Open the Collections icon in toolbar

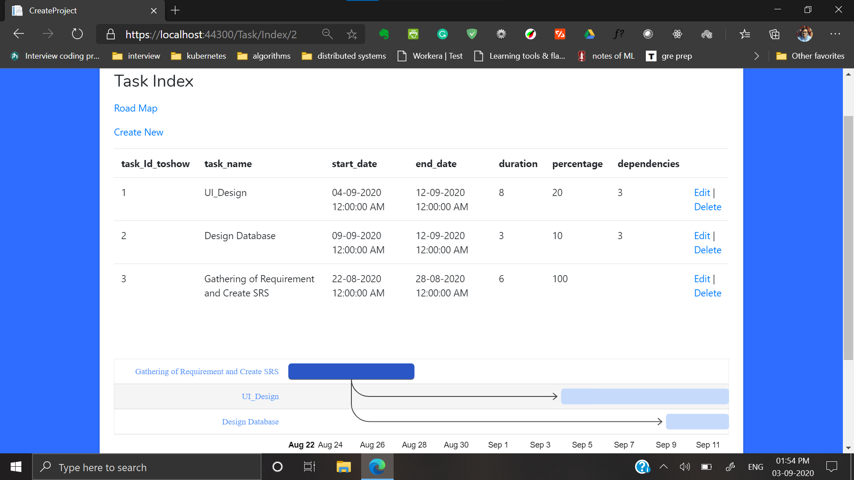(774, 34)
